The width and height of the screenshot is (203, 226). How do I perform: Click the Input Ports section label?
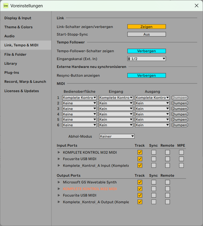pos(67,146)
